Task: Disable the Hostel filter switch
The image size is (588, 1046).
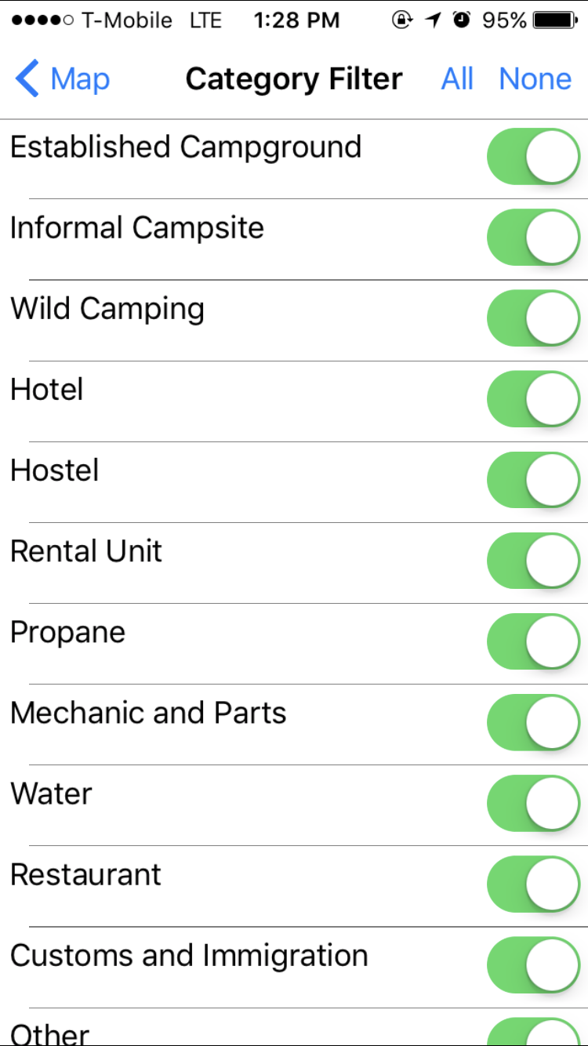Action: coord(533,480)
